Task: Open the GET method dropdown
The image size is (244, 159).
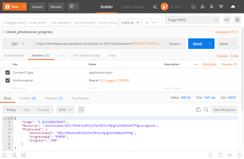Action: click(18, 44)
